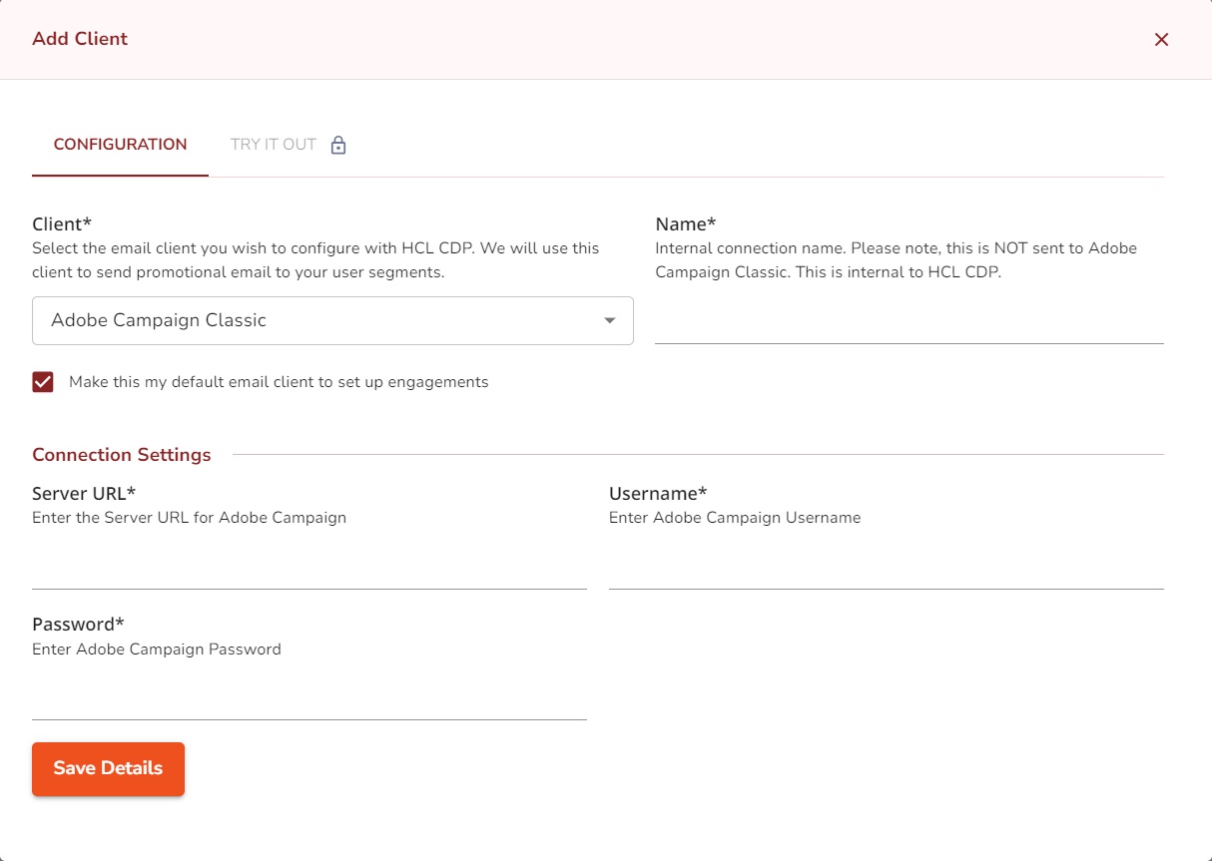Click the 'Username*' label
The image size is (1212, 861).
[x=658, y=493]
